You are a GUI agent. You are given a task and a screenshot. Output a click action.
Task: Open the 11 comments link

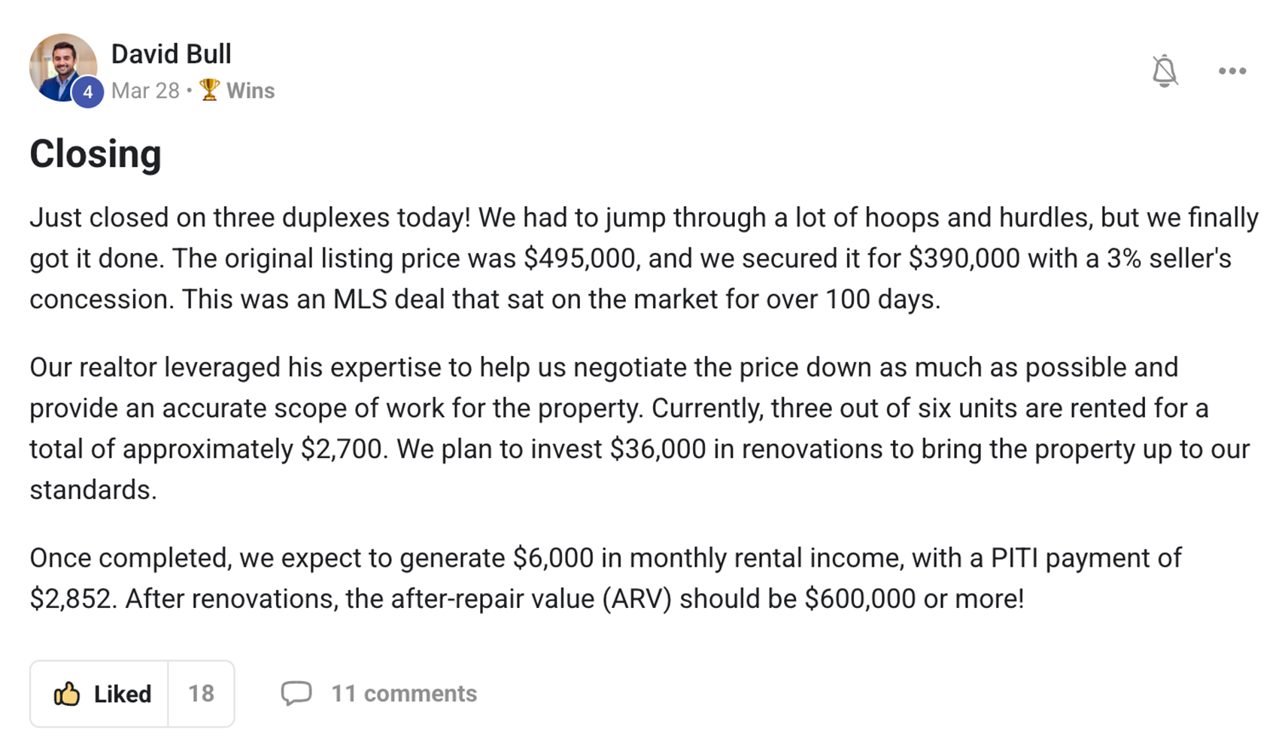tap(404, 694)
